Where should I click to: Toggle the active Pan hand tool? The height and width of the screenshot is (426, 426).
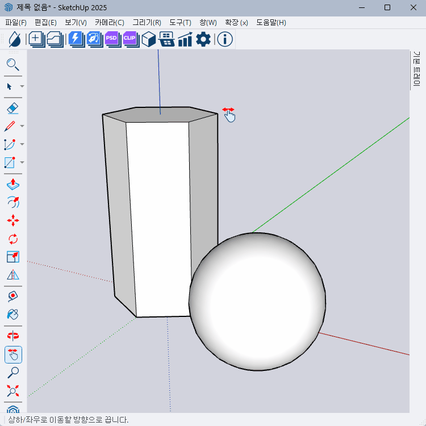tap(13, 354)
